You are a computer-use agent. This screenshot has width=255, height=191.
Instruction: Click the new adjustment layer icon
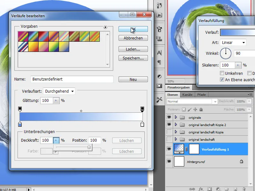point(218,189)
